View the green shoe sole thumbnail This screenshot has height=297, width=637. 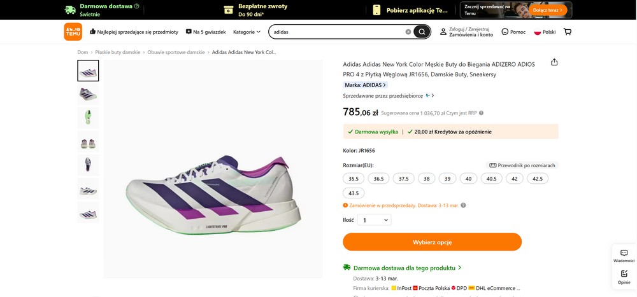(x=88, y=118)
